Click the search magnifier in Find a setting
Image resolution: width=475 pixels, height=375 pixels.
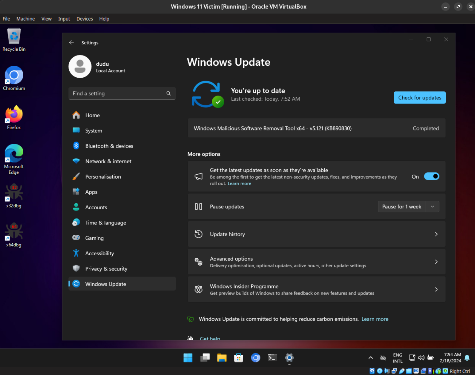pyautogui.click(x=168, y=93)
